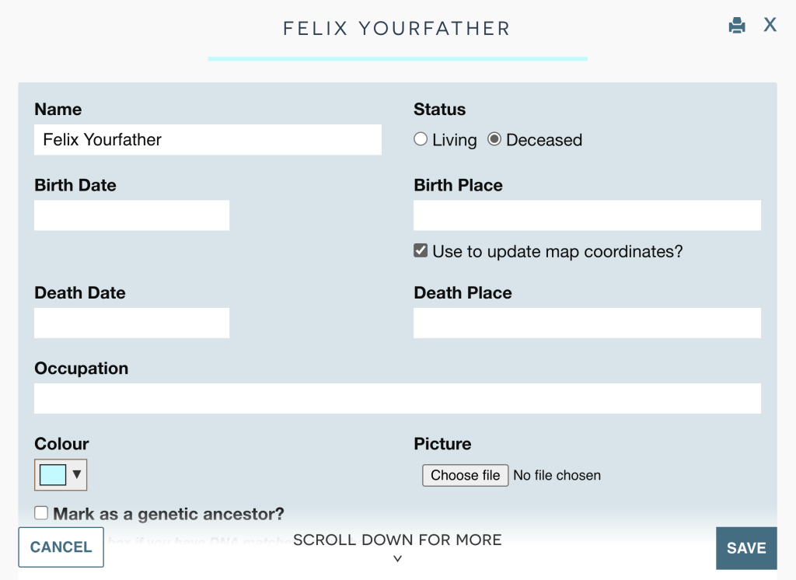Viewport: 796px width, 580px height.
Task: Click the Occupation input field
Action: [x=397, y=398]
